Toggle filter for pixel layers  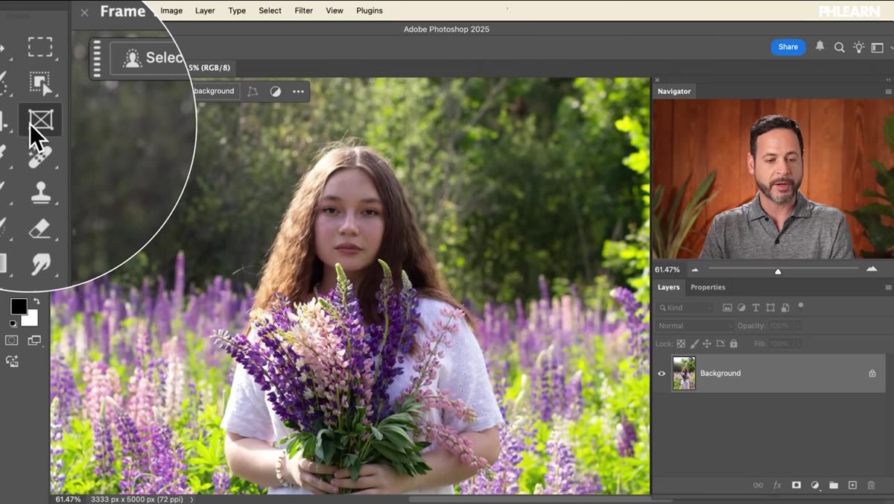pyautogui.click(x=727, y=307)
